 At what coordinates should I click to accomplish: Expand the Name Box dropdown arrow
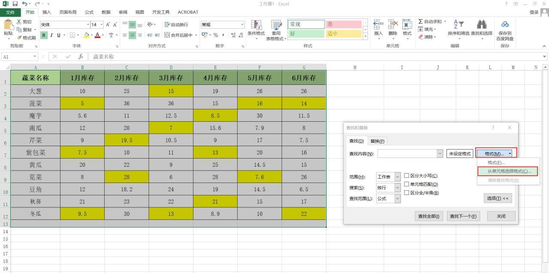pyautogui.click(x=35, y=57)
